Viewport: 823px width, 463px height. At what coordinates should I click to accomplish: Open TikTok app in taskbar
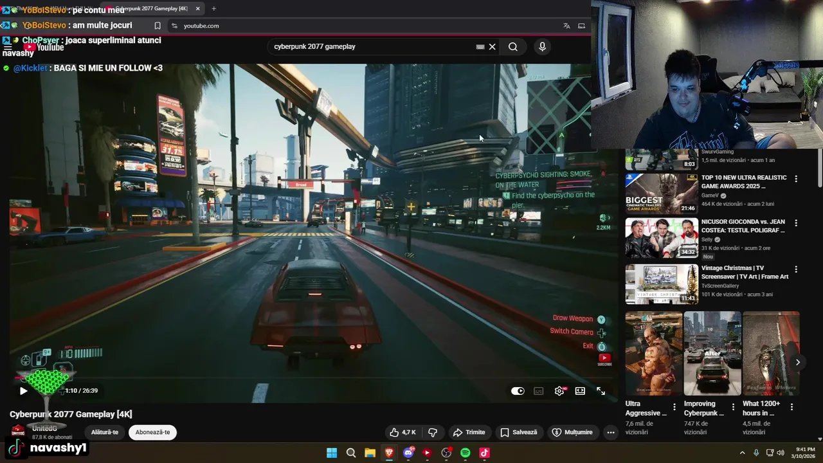[x=484, y=453]
